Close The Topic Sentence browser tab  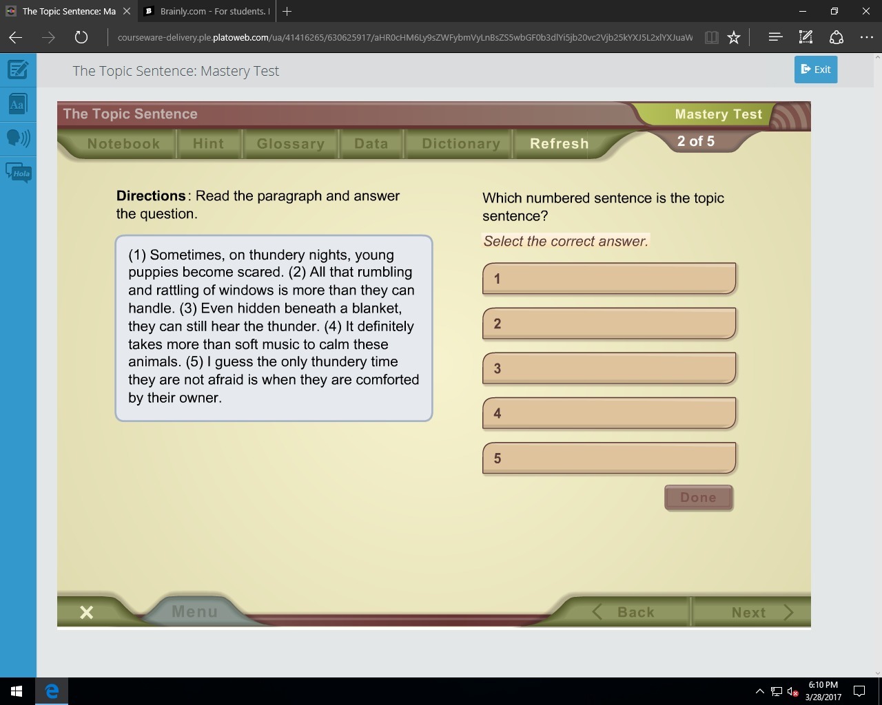tap(127, 11)
